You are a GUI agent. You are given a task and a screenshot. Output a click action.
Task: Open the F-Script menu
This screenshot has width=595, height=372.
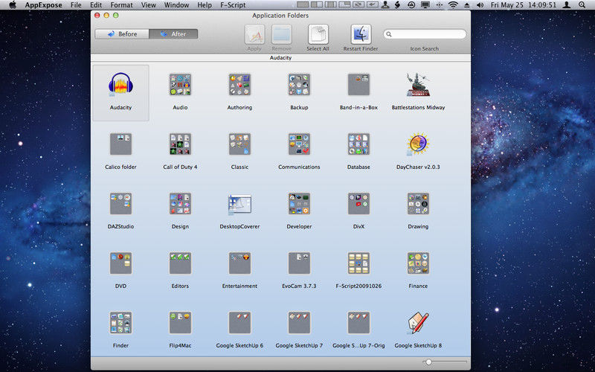(x=233, y=5)
